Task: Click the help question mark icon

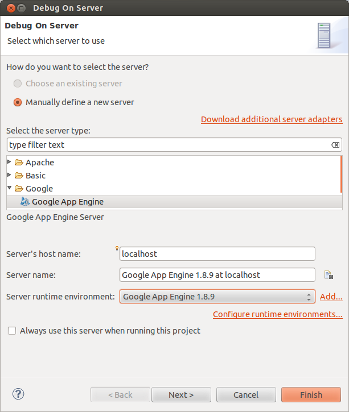Action: 18,394
